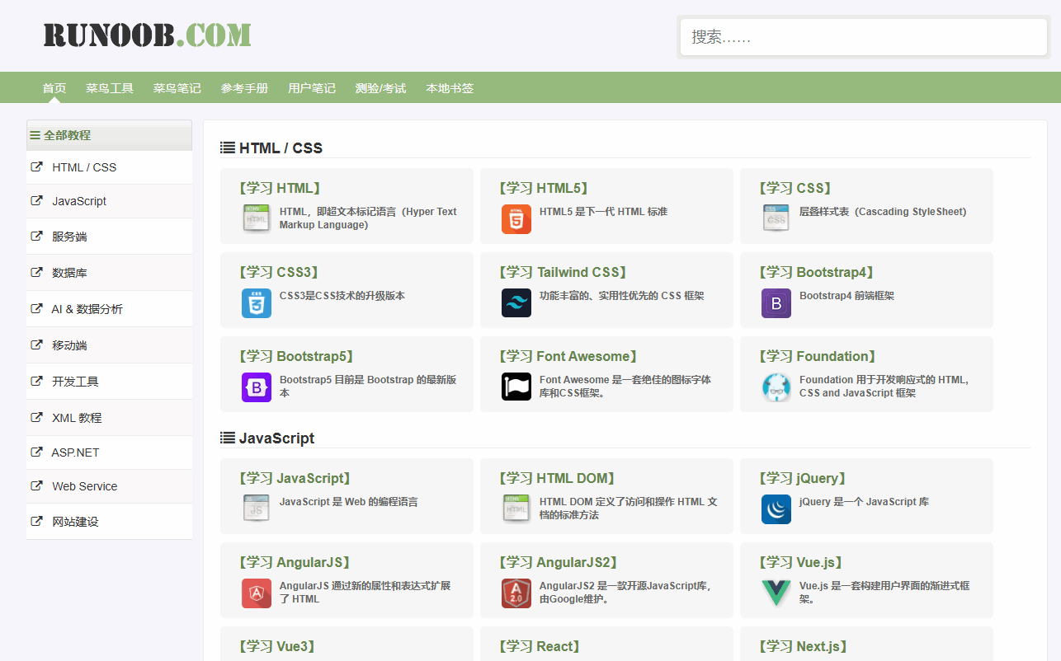Screen dimensions: 1061x661
Task: Click the Tailwind CSS wave icon
Action: tap(516, 303)
